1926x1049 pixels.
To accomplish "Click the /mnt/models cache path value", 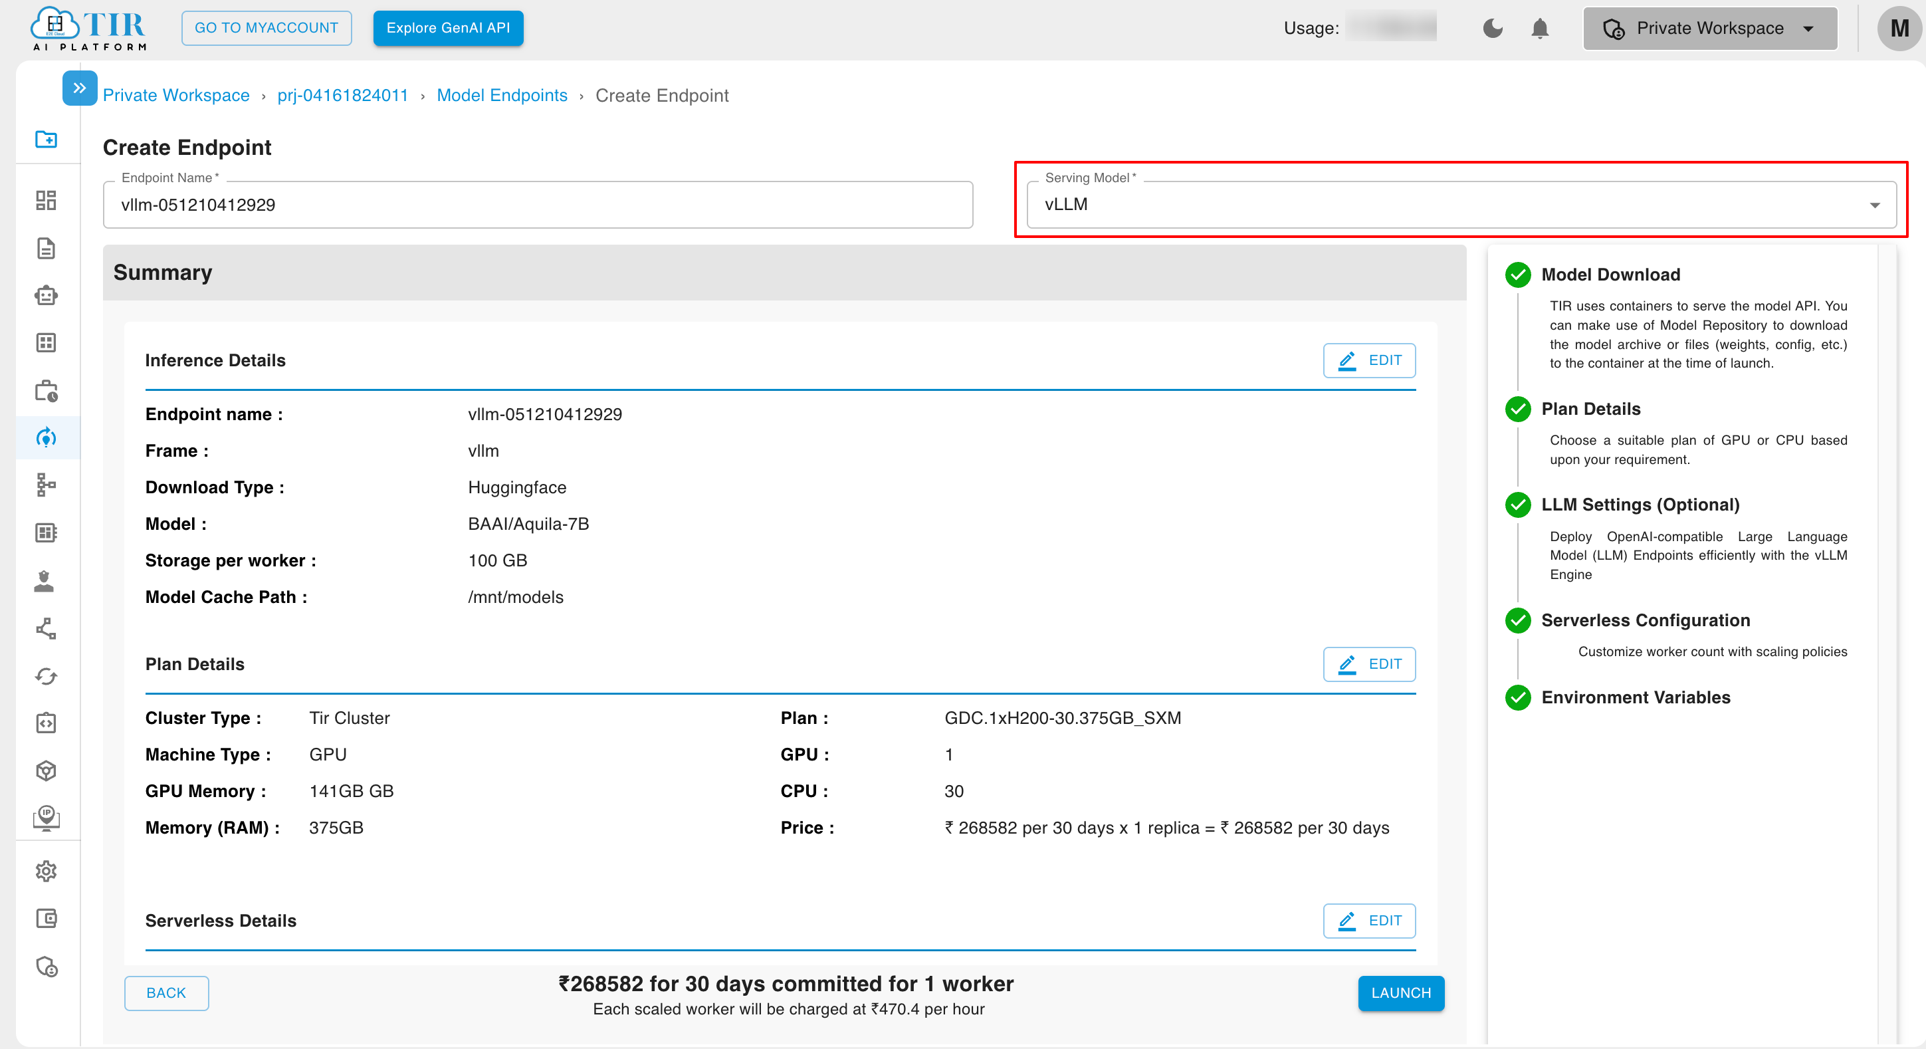I will pyautogui.click(x=515, y=598).
